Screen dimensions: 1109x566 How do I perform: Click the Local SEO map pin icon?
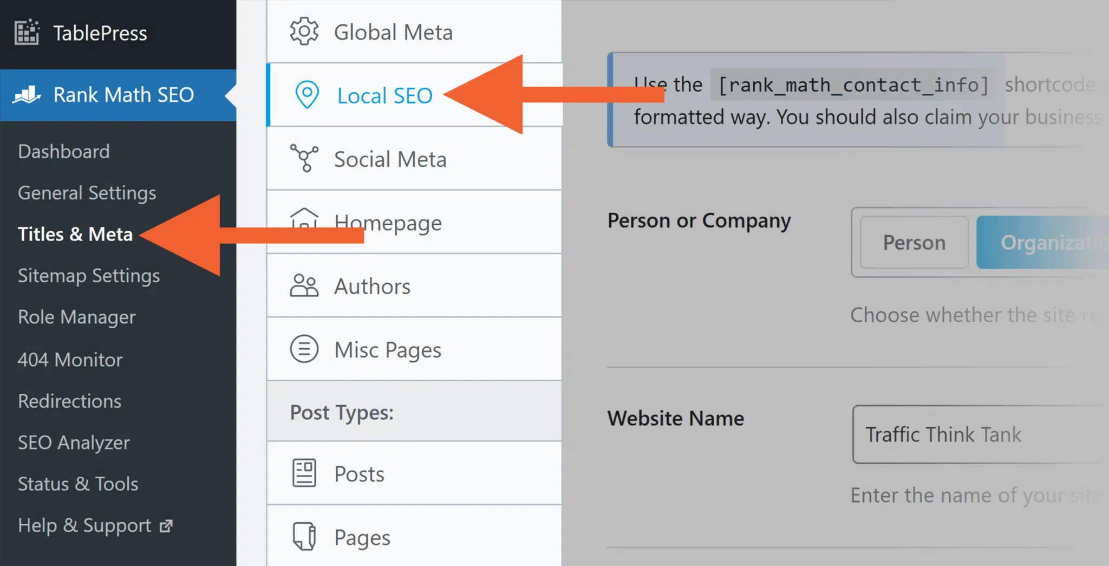point(307,95)
